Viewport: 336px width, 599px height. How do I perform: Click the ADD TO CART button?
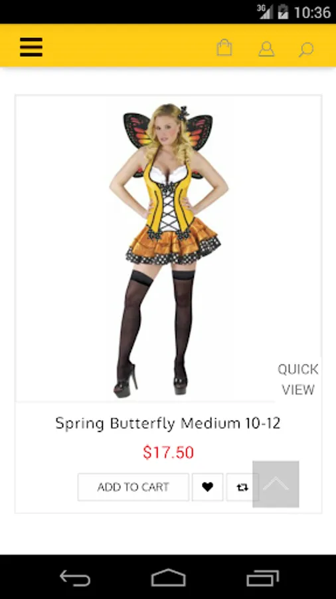(133, 487)
